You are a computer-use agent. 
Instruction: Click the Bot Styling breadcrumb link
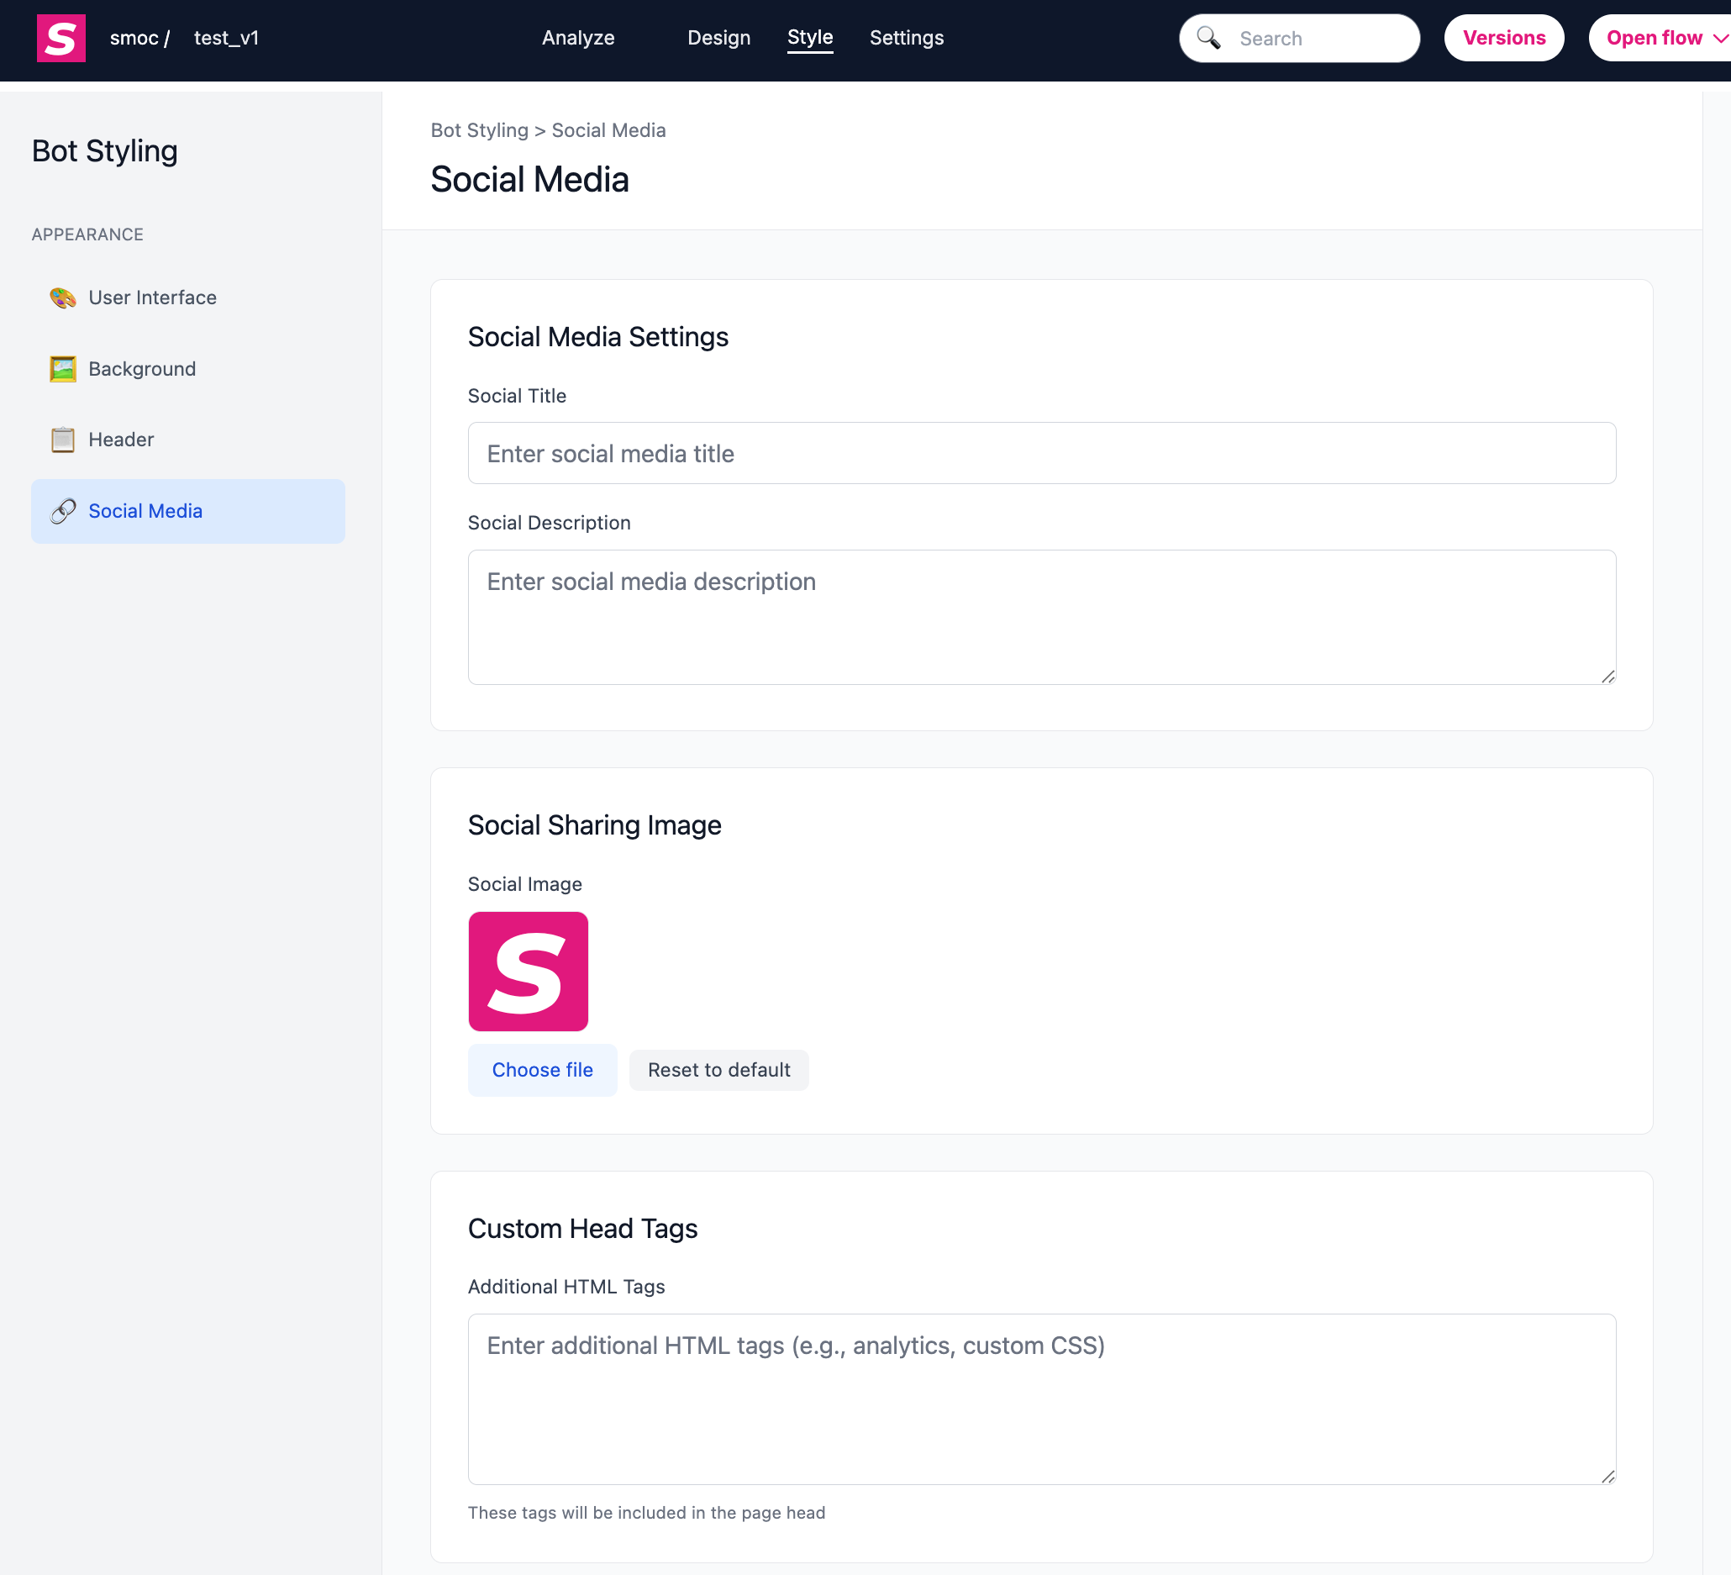479,130
